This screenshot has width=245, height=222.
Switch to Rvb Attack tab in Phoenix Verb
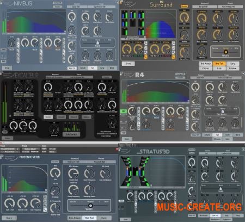pyautogui.click(x=75, y=218)
